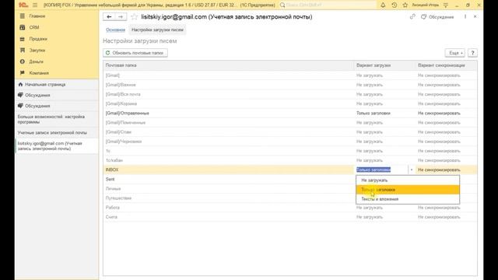Click the INBOX load option input field
The width and height of the screenshot is (498, 280).
pyautogui.click(x=382, y=170)
